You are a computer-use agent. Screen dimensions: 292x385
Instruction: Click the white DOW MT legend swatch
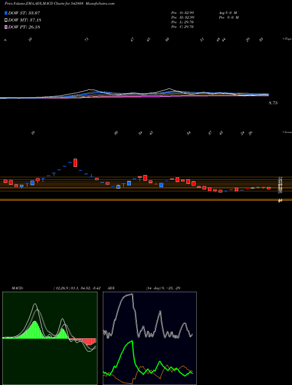click(x=6, y=20)
